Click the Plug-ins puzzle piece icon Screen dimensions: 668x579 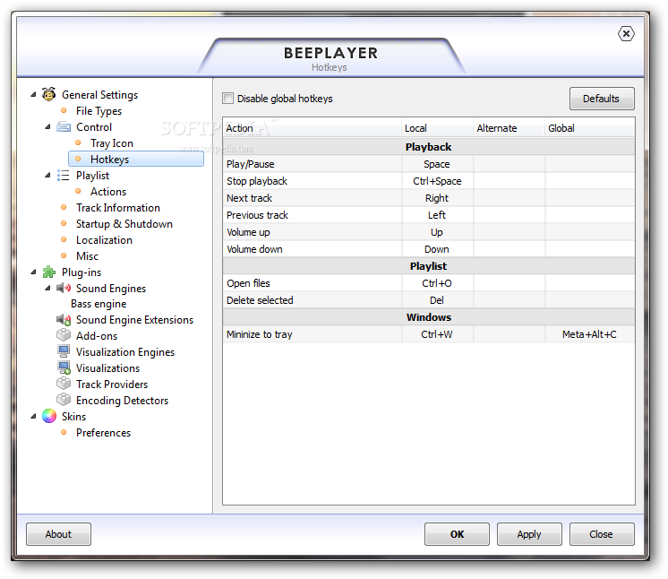pyautogui.click(x=49, y=272)
